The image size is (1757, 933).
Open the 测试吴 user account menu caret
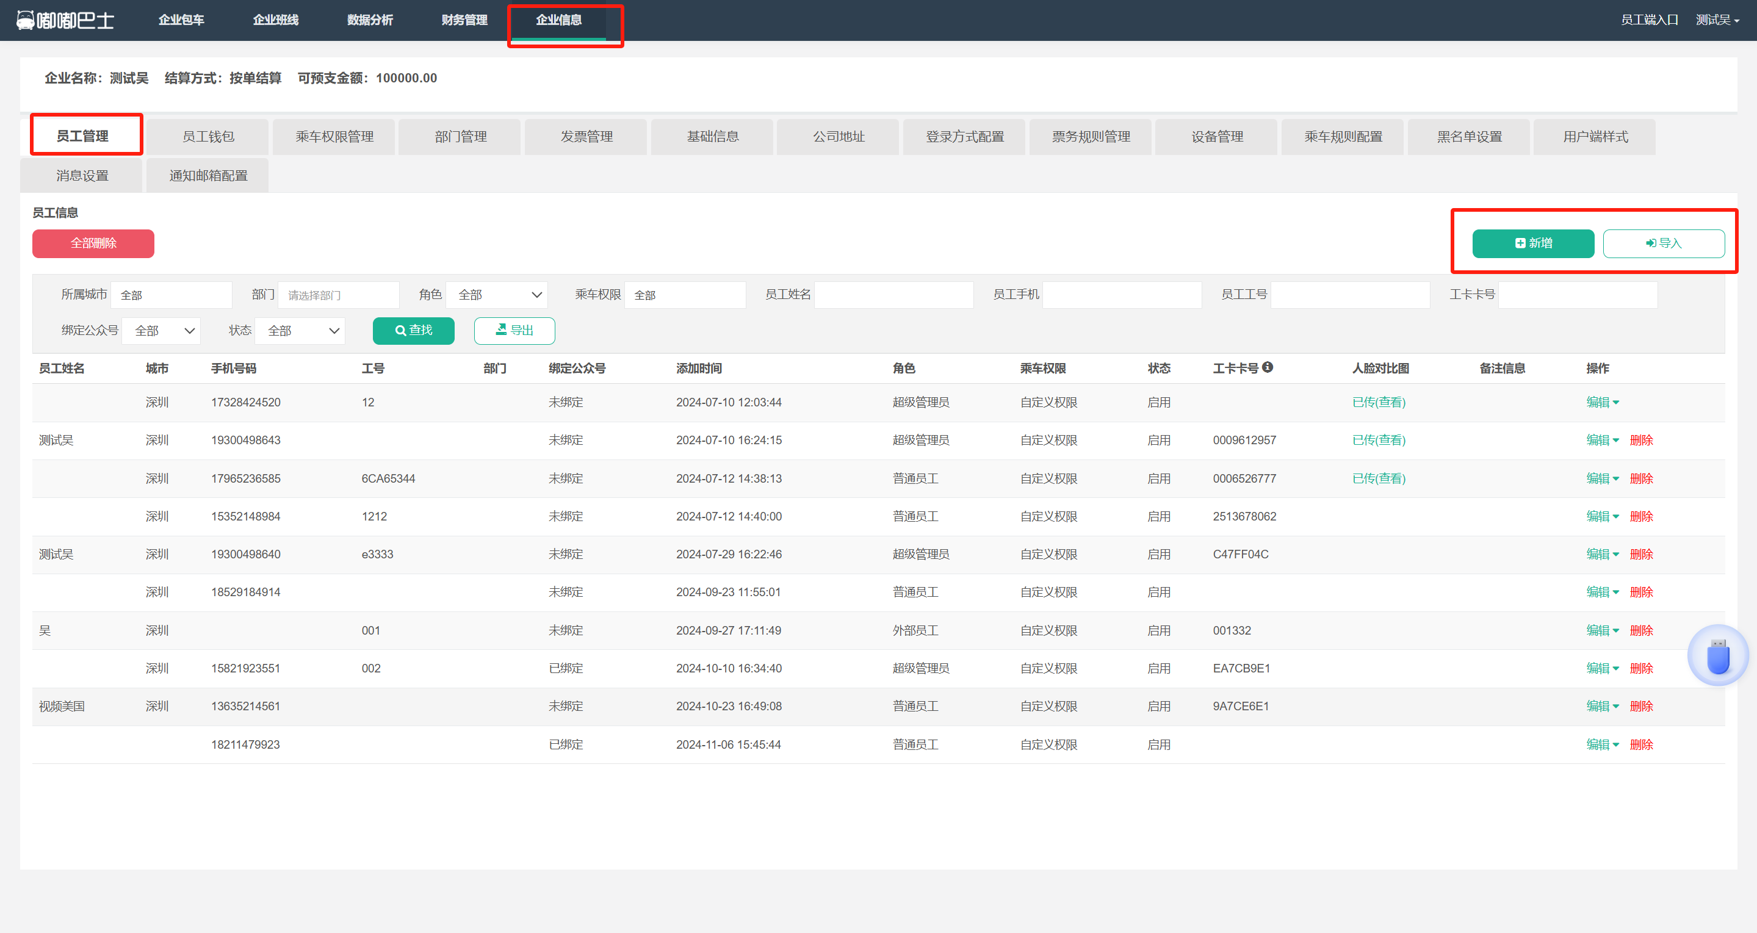coord(1735,21)
